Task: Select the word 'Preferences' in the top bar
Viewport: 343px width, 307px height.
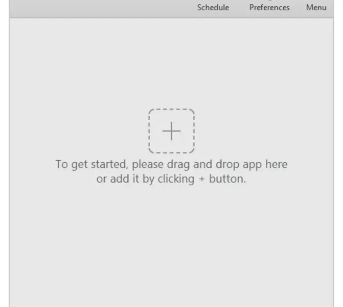Action: (269, 8)
